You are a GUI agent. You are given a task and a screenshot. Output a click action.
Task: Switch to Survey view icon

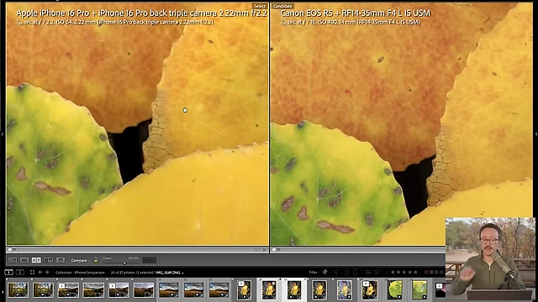(49, 260)
